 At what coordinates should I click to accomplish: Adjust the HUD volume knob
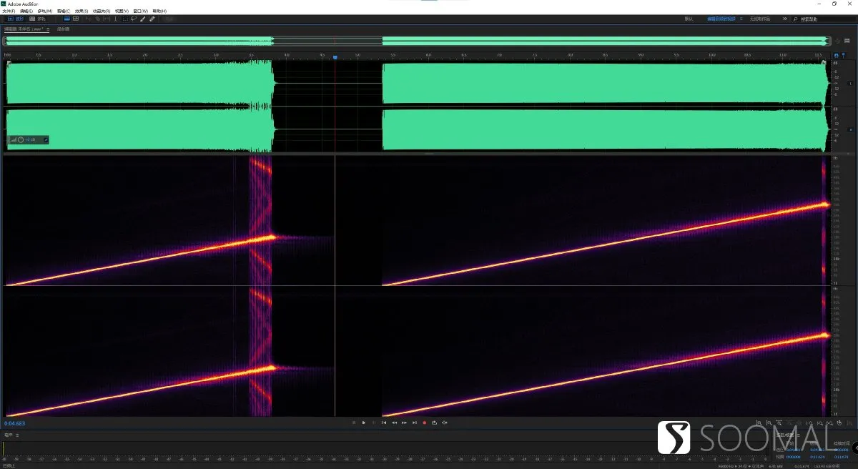[21, 139]
